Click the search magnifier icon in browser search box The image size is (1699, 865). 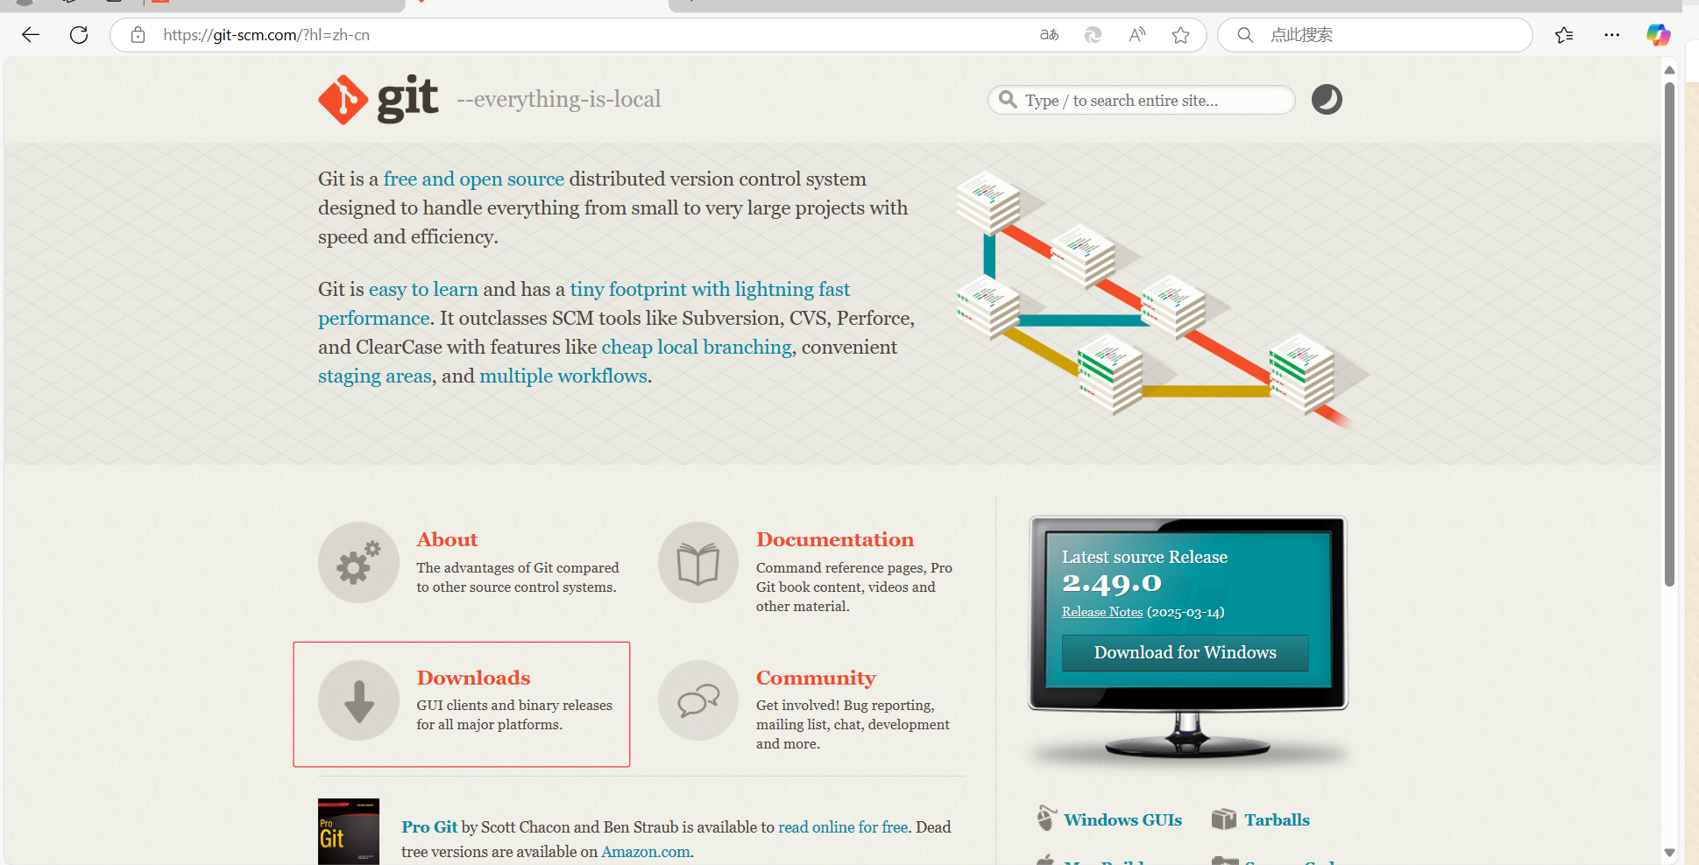(x=1245, y=35)
